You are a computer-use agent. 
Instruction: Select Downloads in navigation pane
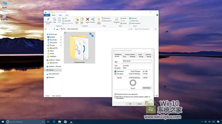pos(53,40)
